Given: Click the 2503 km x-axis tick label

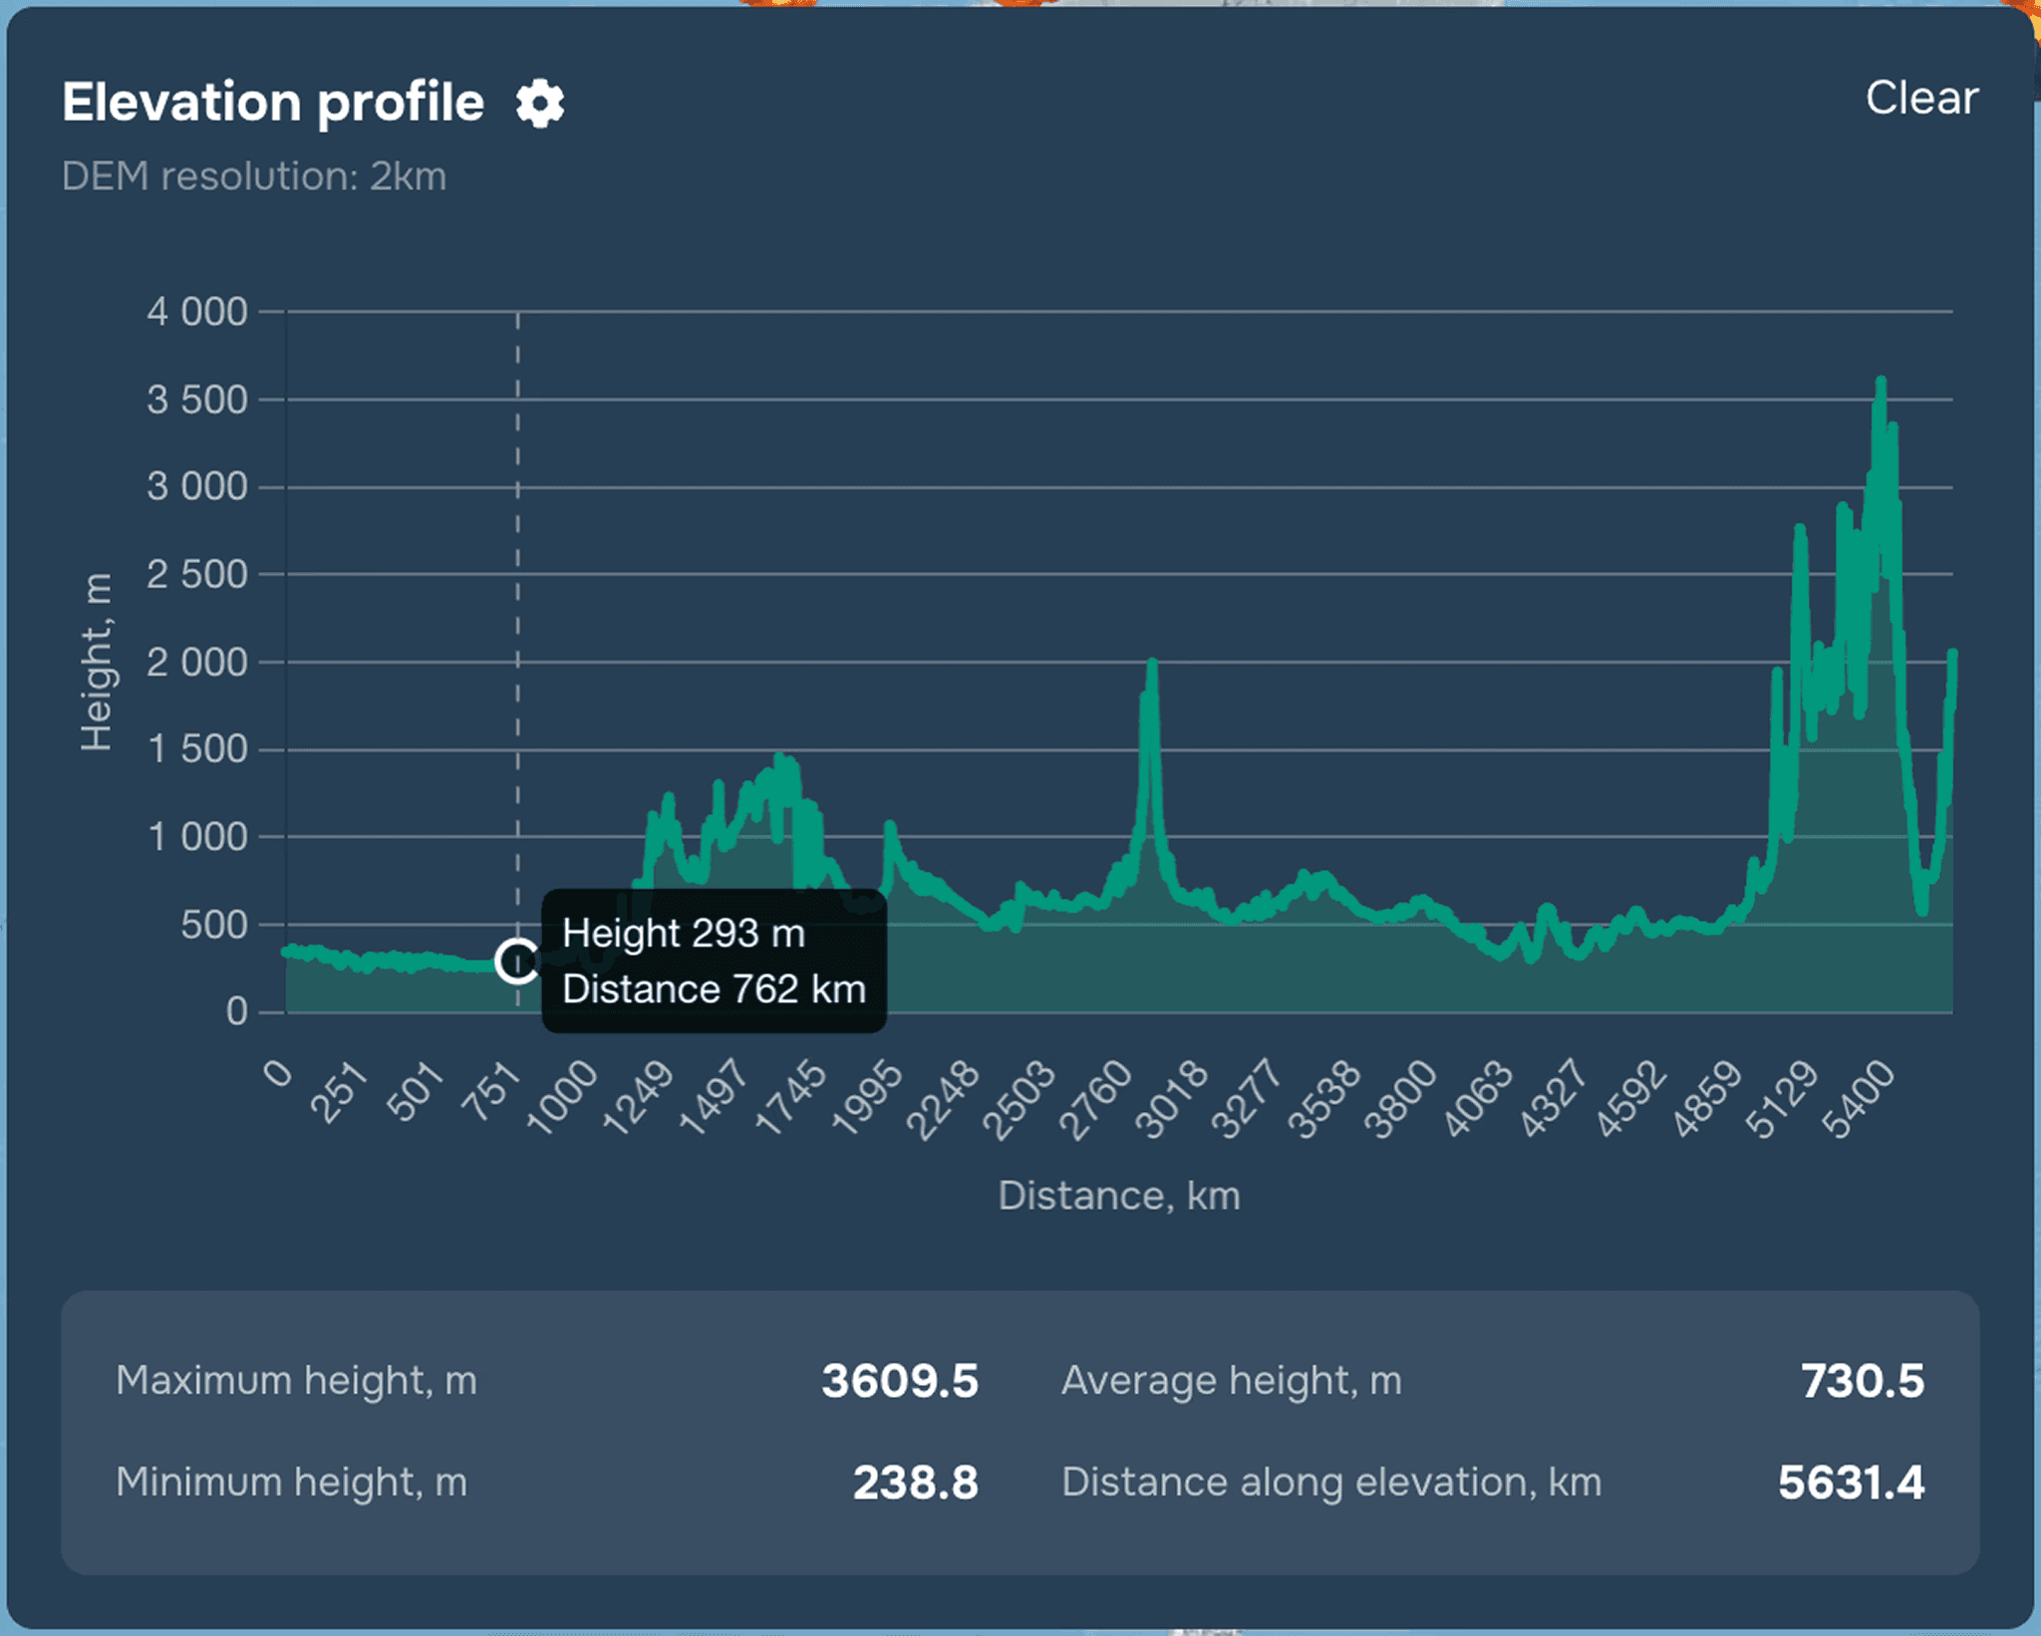Looking at the screenshot, I should (1019, 1099).
